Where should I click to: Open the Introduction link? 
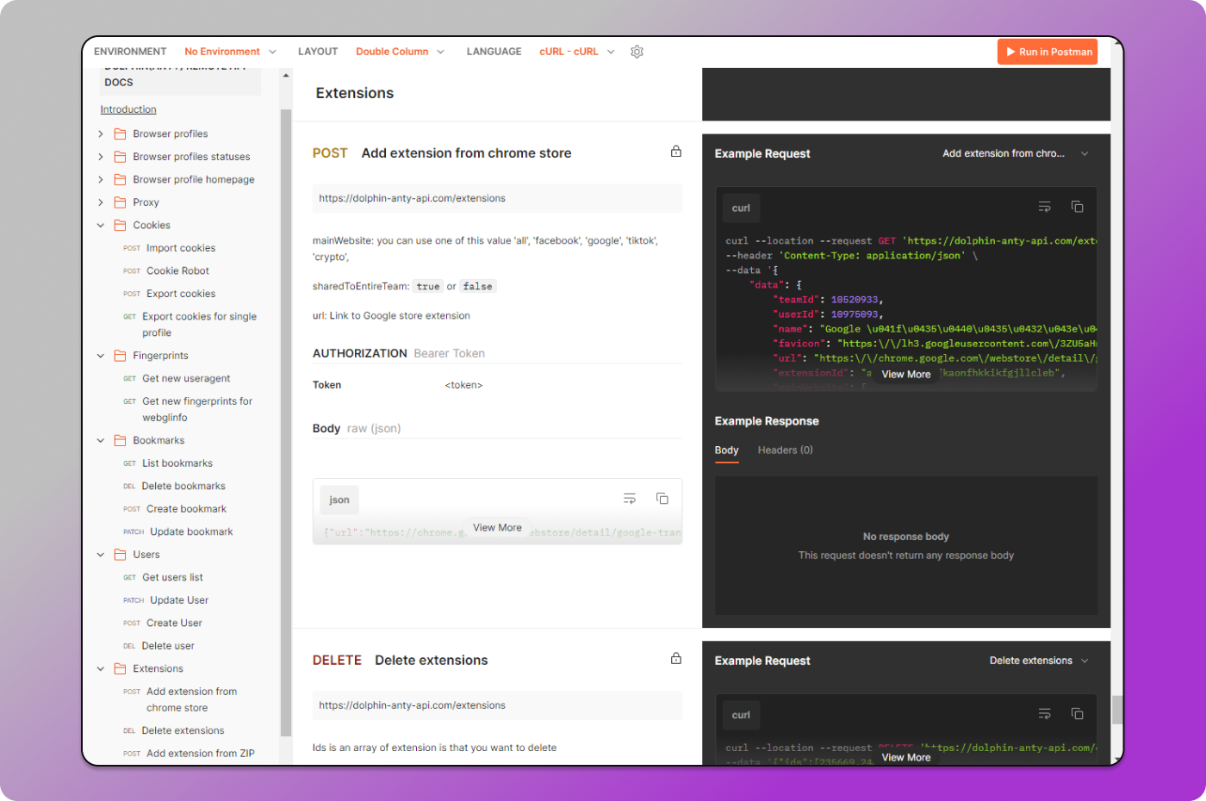click(x=127, y=109)
